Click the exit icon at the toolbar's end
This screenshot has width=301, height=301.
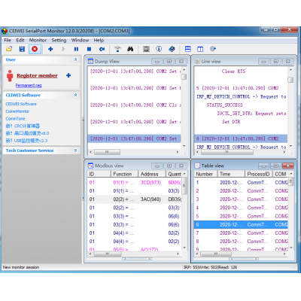click(213, 49)
